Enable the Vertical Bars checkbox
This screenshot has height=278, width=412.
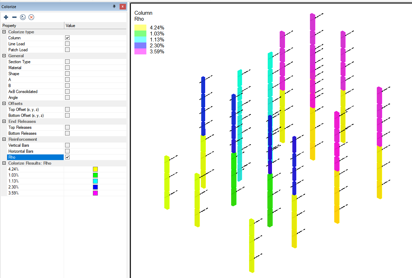click(x=67, y=145)
